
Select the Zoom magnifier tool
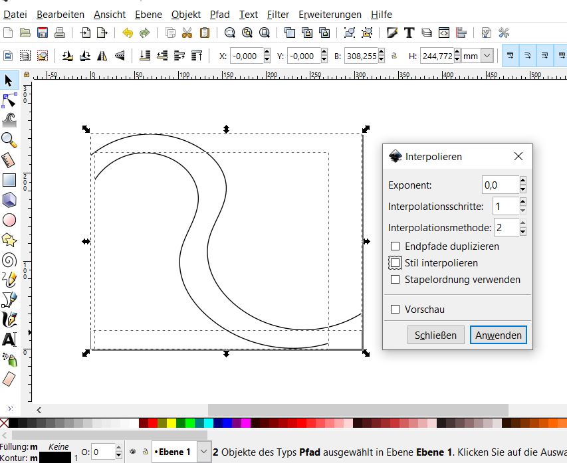point(9,139)
